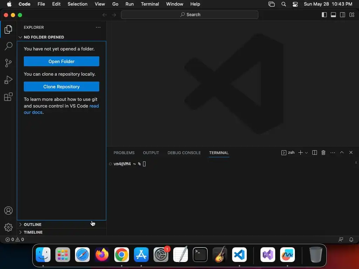The image size is (359, 269).
Task: Open App Store from the Dock
Action: click(141, 254)
